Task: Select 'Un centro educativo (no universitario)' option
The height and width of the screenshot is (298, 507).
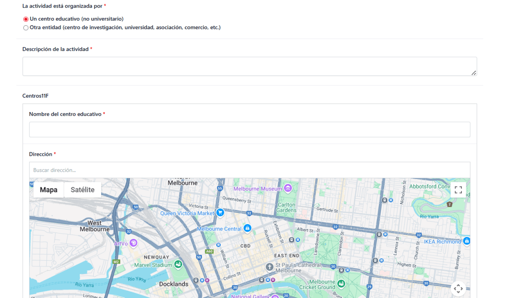Action: [26, 19]
